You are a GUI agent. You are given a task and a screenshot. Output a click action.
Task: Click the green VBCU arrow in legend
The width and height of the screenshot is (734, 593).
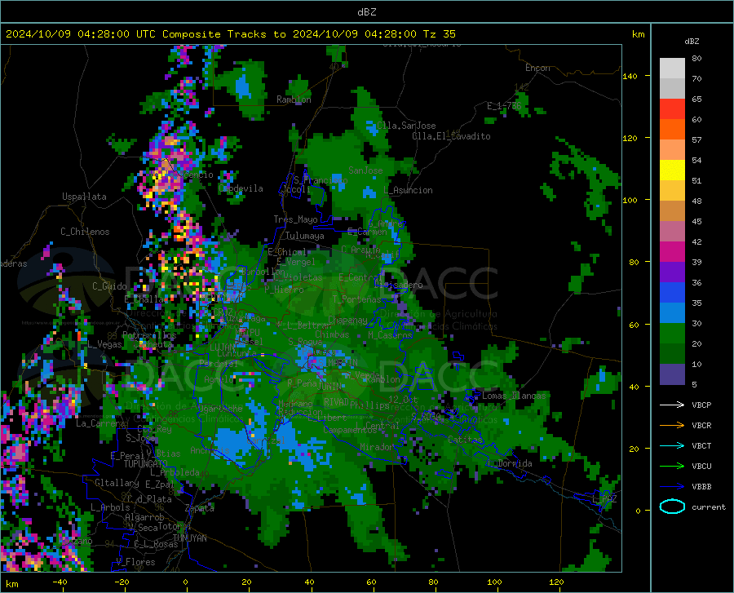click(x=672, y=466)
